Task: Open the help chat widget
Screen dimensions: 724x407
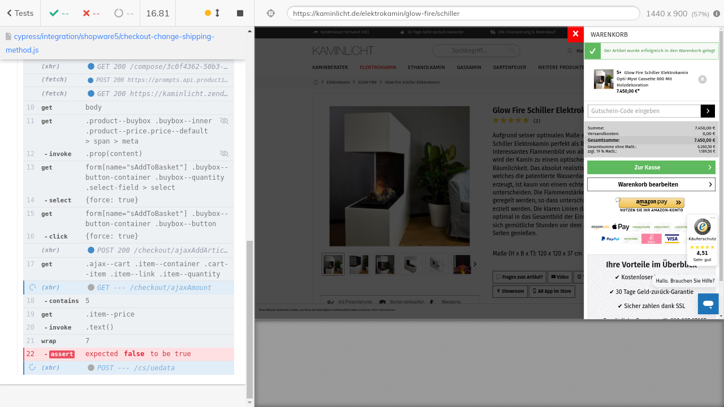Action: [708, 304]
